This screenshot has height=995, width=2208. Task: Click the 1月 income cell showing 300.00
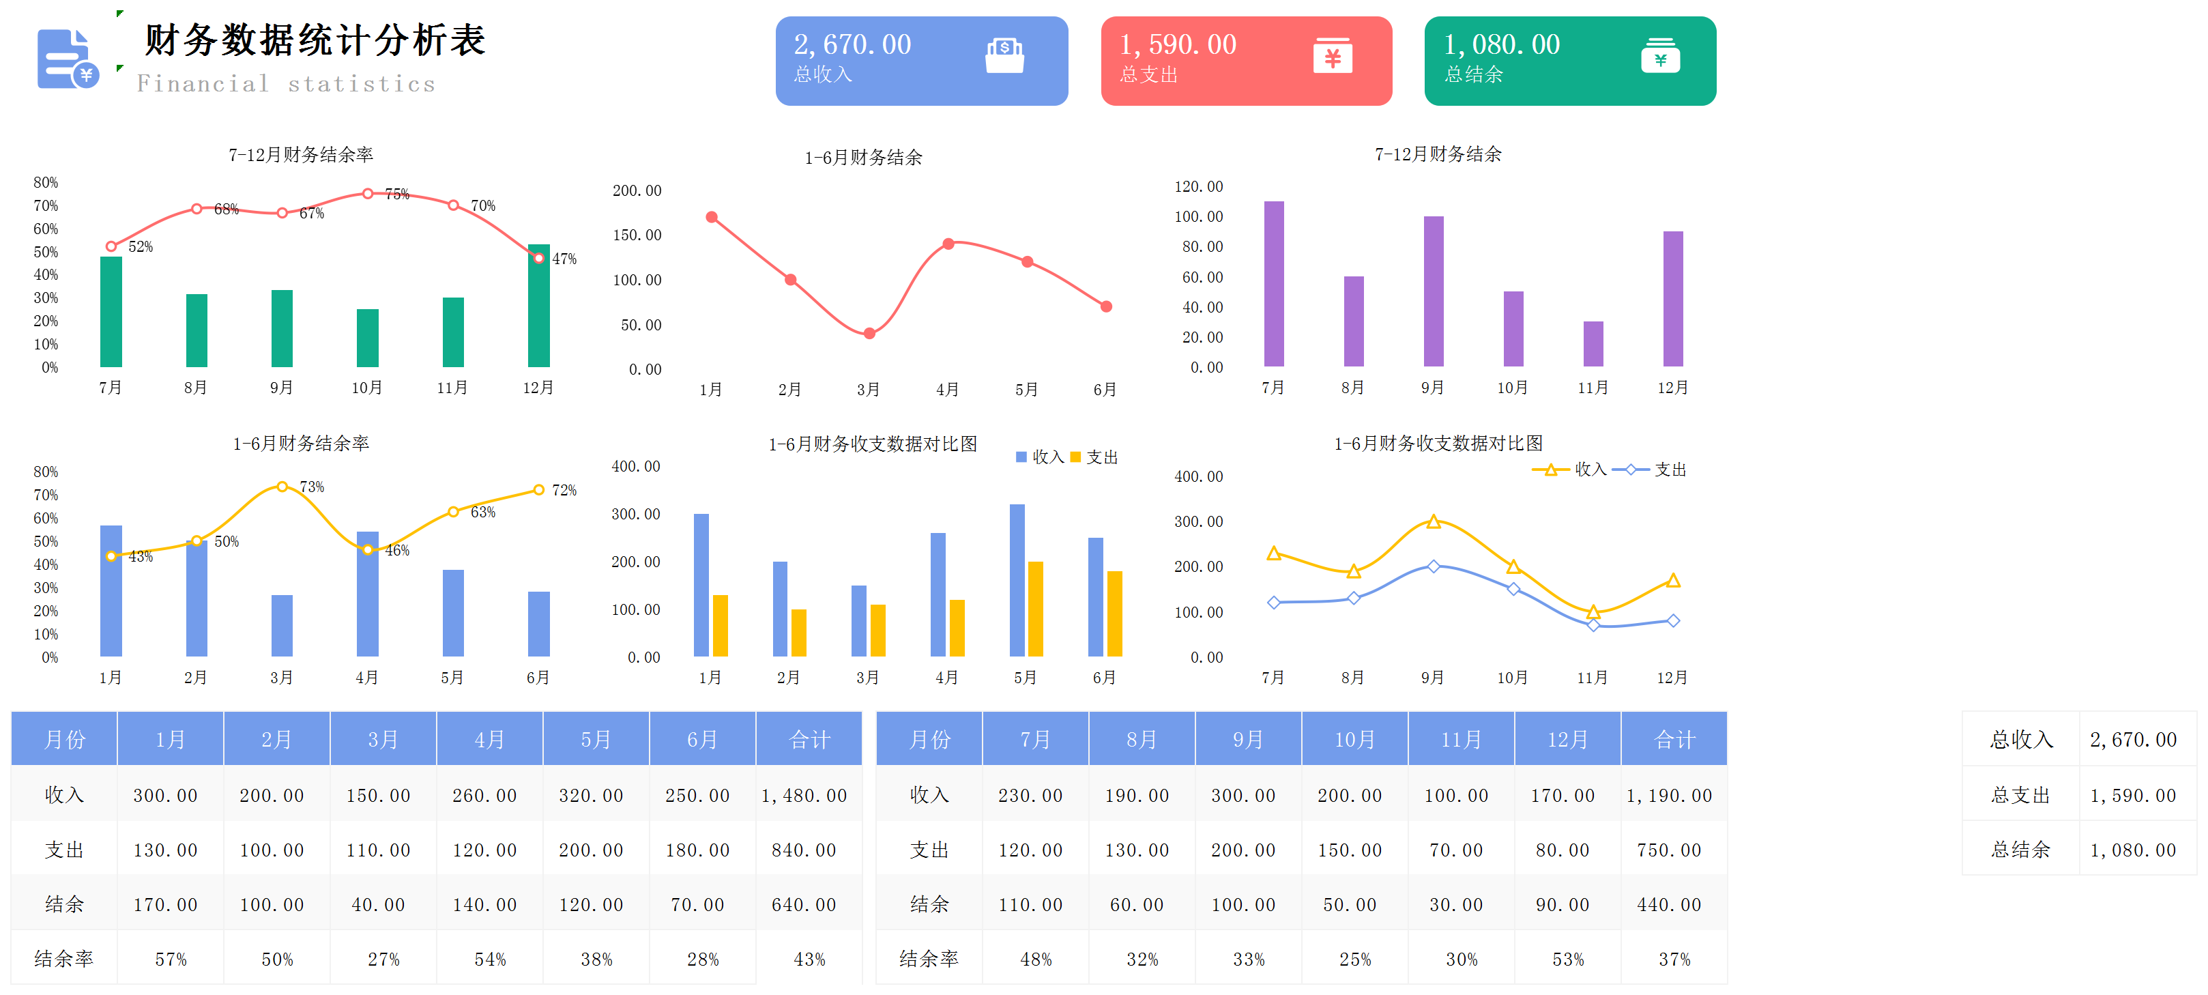165,795
